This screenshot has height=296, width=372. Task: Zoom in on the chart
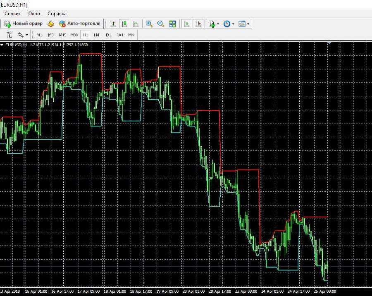coord(149,24)
